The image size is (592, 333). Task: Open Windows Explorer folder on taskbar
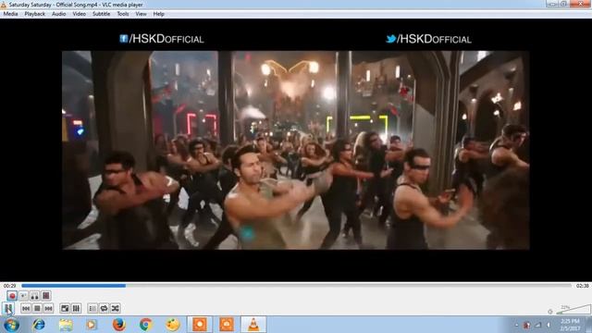66,325
